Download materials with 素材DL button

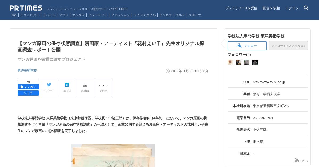85,87
